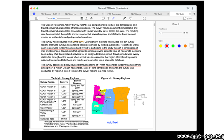Image resolution: width=224 pixels, height=140 pixels.
Task: Click the horizontal document scrollbar
Action: pyautogui.click(x=91, y=130)
